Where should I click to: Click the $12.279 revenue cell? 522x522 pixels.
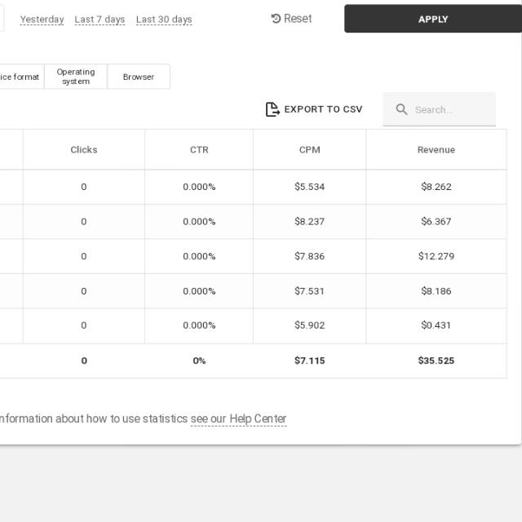tap(436, 256)
